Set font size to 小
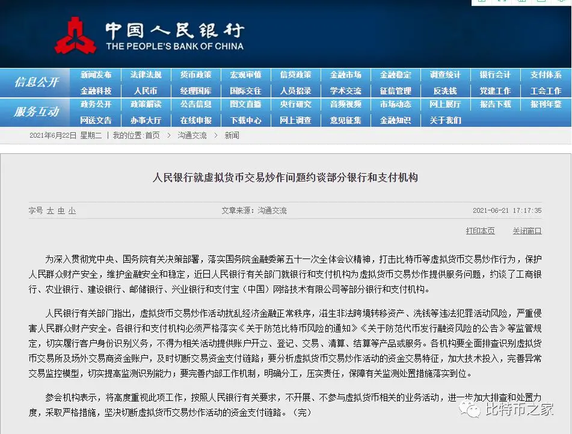 (x=72, y=211)
